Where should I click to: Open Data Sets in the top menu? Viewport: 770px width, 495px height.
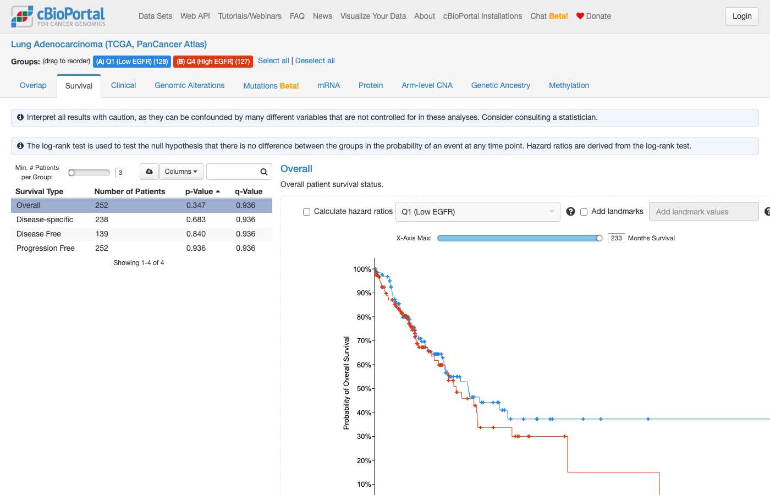(x=155, y=16)
